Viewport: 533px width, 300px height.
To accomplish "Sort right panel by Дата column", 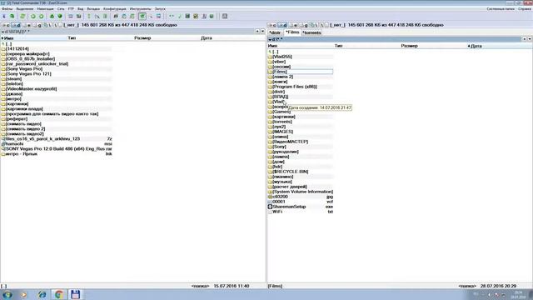I will [x=500, y=46].
